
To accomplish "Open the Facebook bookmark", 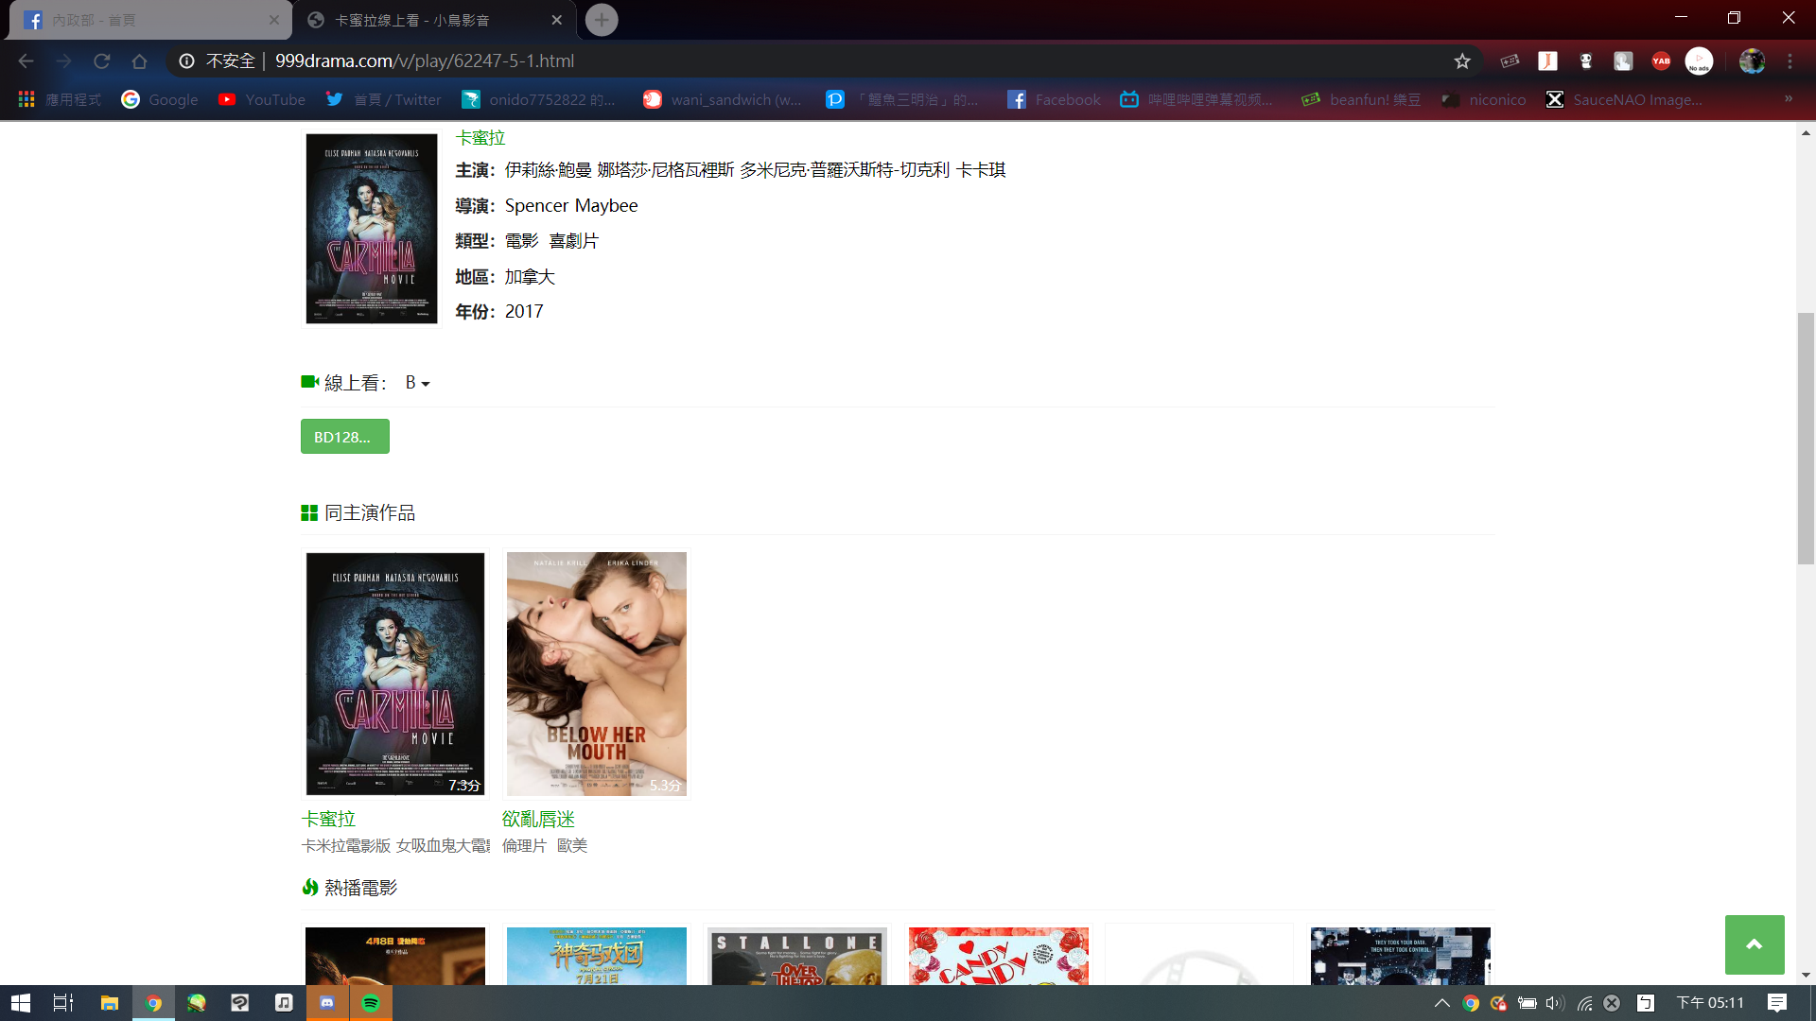I will click(1054, 99).
